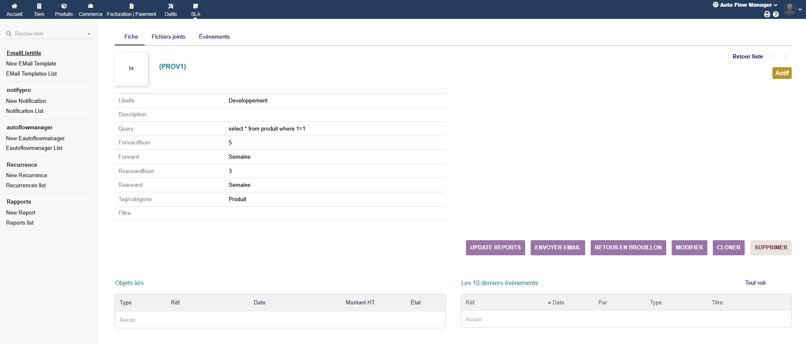Open Commerce briefcase icon

90,6
